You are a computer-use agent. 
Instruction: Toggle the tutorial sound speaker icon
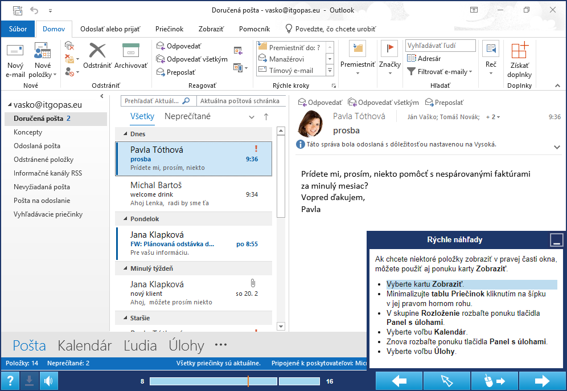point(48,381)
